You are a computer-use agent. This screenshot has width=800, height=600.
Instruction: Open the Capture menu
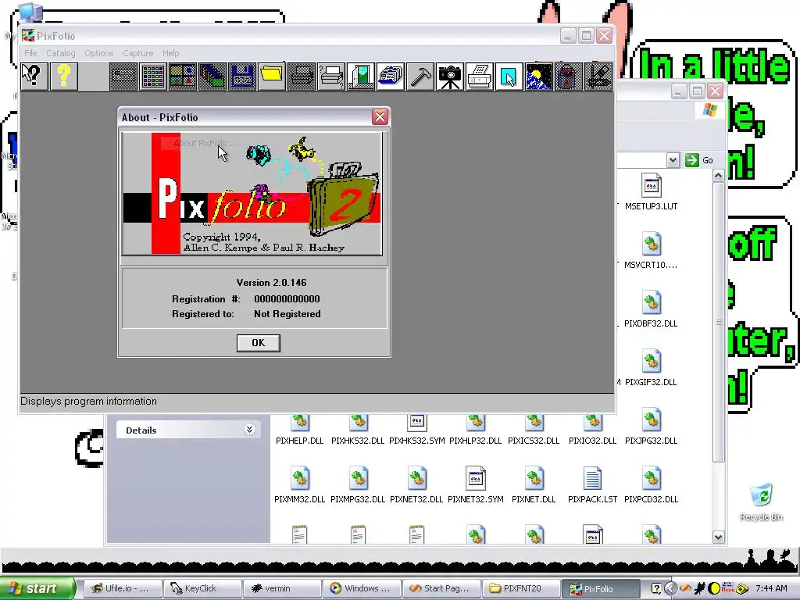pyautogui.click(x=137, y=53)
